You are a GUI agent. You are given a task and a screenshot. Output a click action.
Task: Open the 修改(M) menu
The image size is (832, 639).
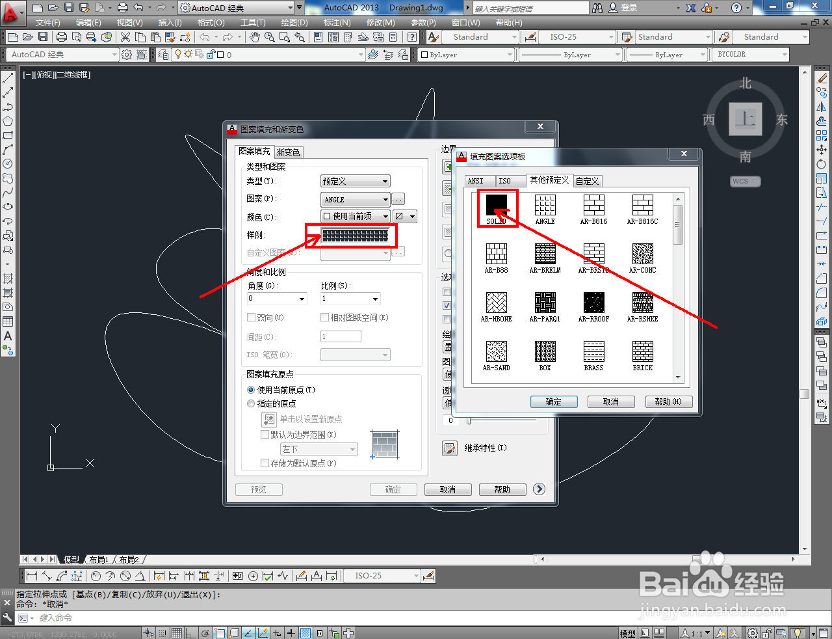(380, 22)
